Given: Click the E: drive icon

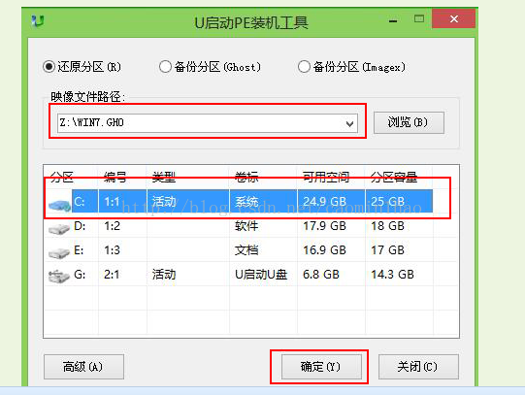Looking at the screenshot, I should 59,252.
